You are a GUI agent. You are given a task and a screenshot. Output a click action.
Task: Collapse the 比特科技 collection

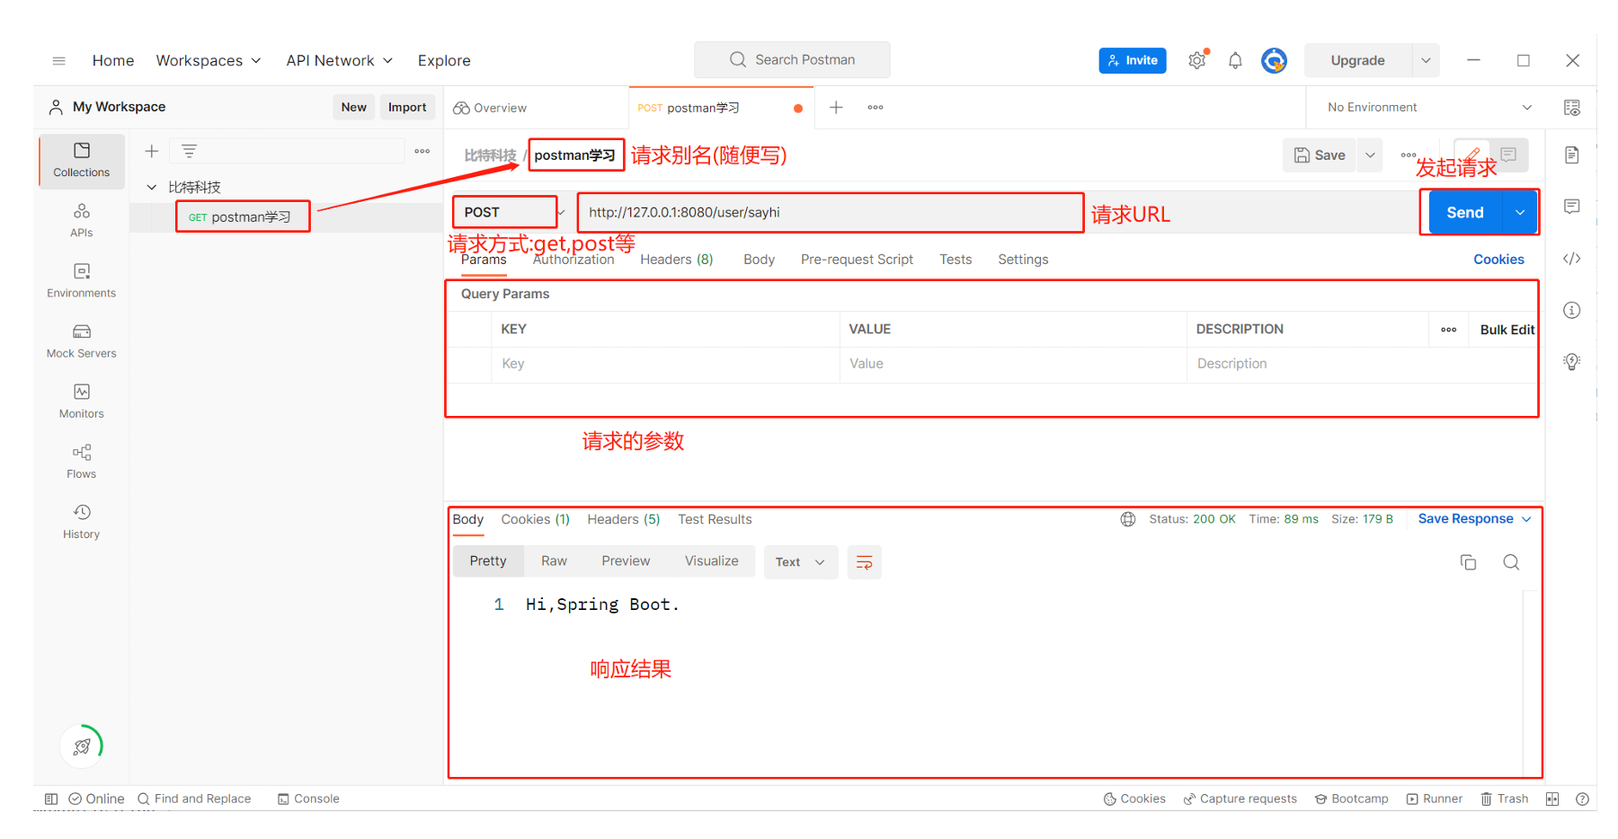point(152,188)
